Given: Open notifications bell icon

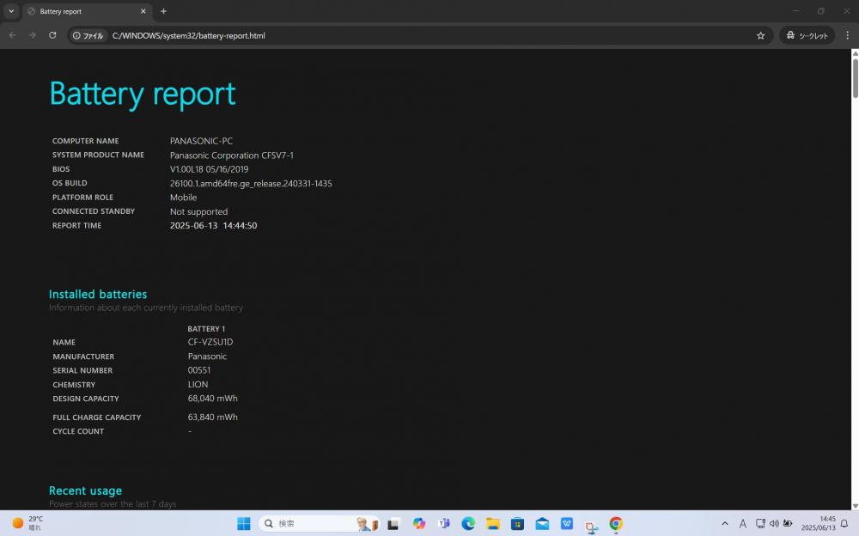Looking at the screenshot, I should (844, 524).
